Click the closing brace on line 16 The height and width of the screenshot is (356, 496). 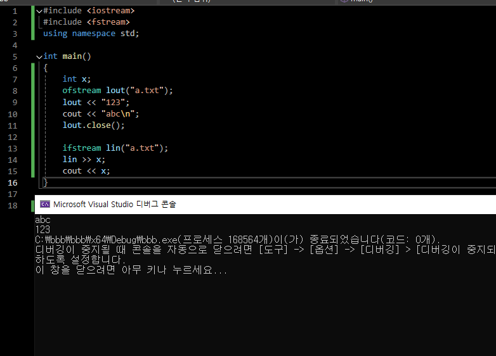tap(45, 182)
